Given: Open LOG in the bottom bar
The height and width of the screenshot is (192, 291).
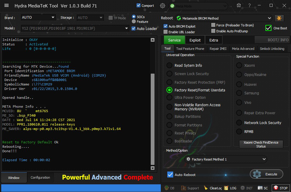Looking at the screenshot, I should pos(230,188).
